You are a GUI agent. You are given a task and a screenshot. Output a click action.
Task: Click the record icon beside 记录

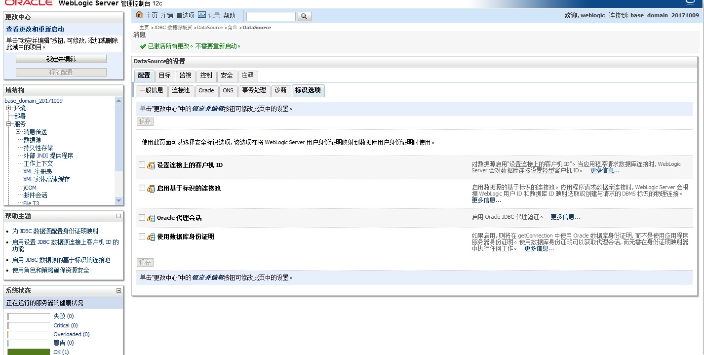coord(201,15)
